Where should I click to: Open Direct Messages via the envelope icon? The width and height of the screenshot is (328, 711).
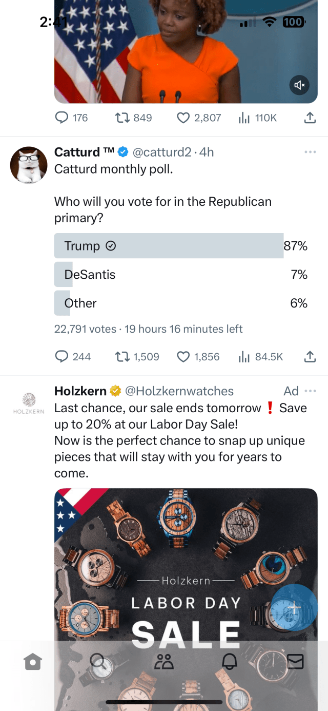coord(295,662)
